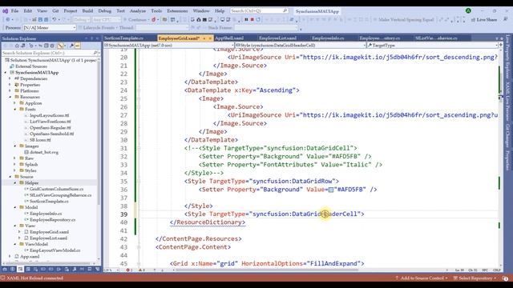513x288 pixels.
Task: Open the Process dropdown
Action: coord(49,28)
